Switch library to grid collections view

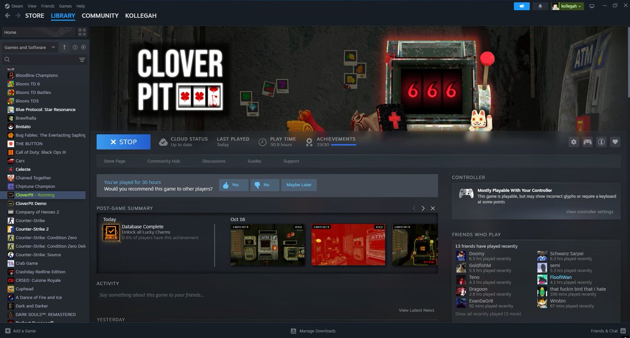coord(82,33)
